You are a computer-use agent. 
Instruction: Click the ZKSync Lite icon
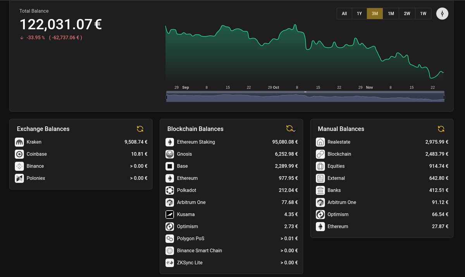click(170, 263)
